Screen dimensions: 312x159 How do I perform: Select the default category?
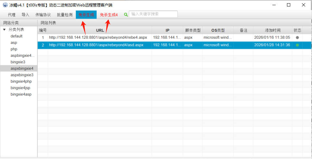coord(16,36)
